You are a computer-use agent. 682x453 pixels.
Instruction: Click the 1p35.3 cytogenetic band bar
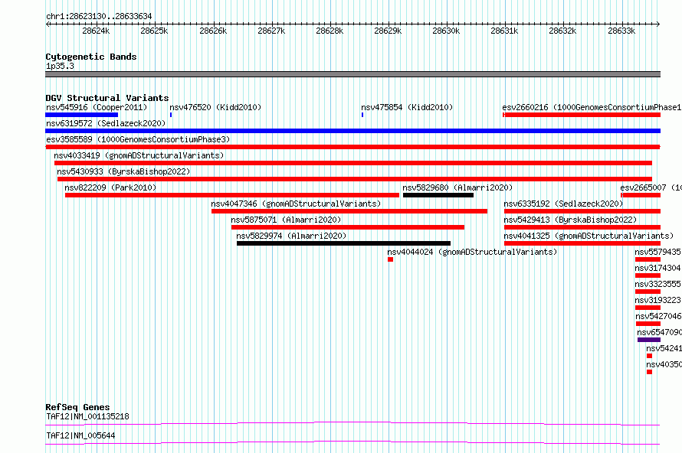(352, 74)
